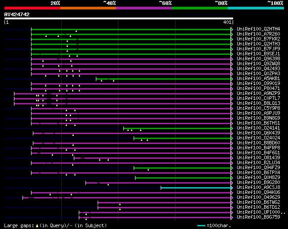Click yellow gap marker on B6TWG2 row
This screenshot has width=288, height=229.
click(x=120, y=204)
